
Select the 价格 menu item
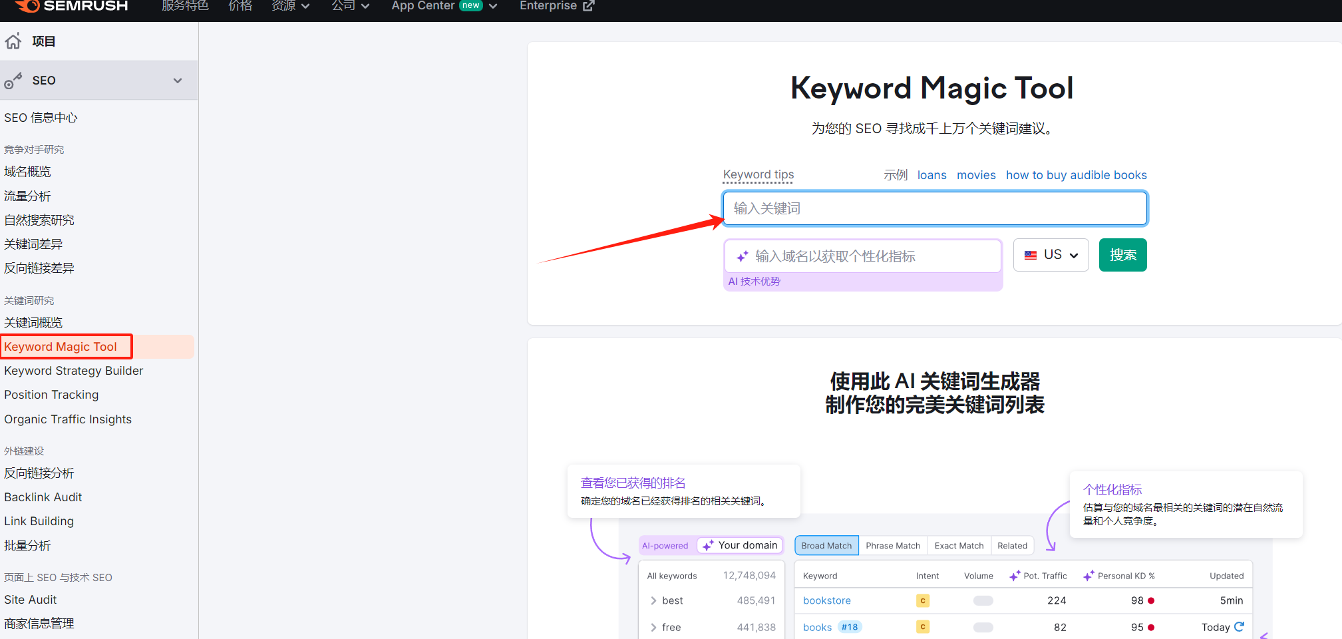(240, 5)
